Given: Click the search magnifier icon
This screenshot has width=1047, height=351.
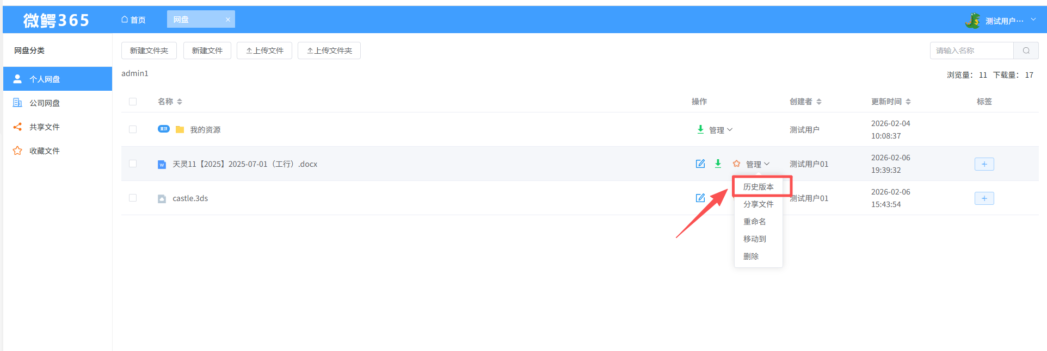Looking at the screenshot, I should [1026, 51].
